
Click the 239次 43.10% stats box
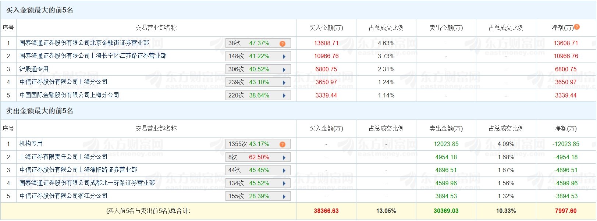point(258,82)
